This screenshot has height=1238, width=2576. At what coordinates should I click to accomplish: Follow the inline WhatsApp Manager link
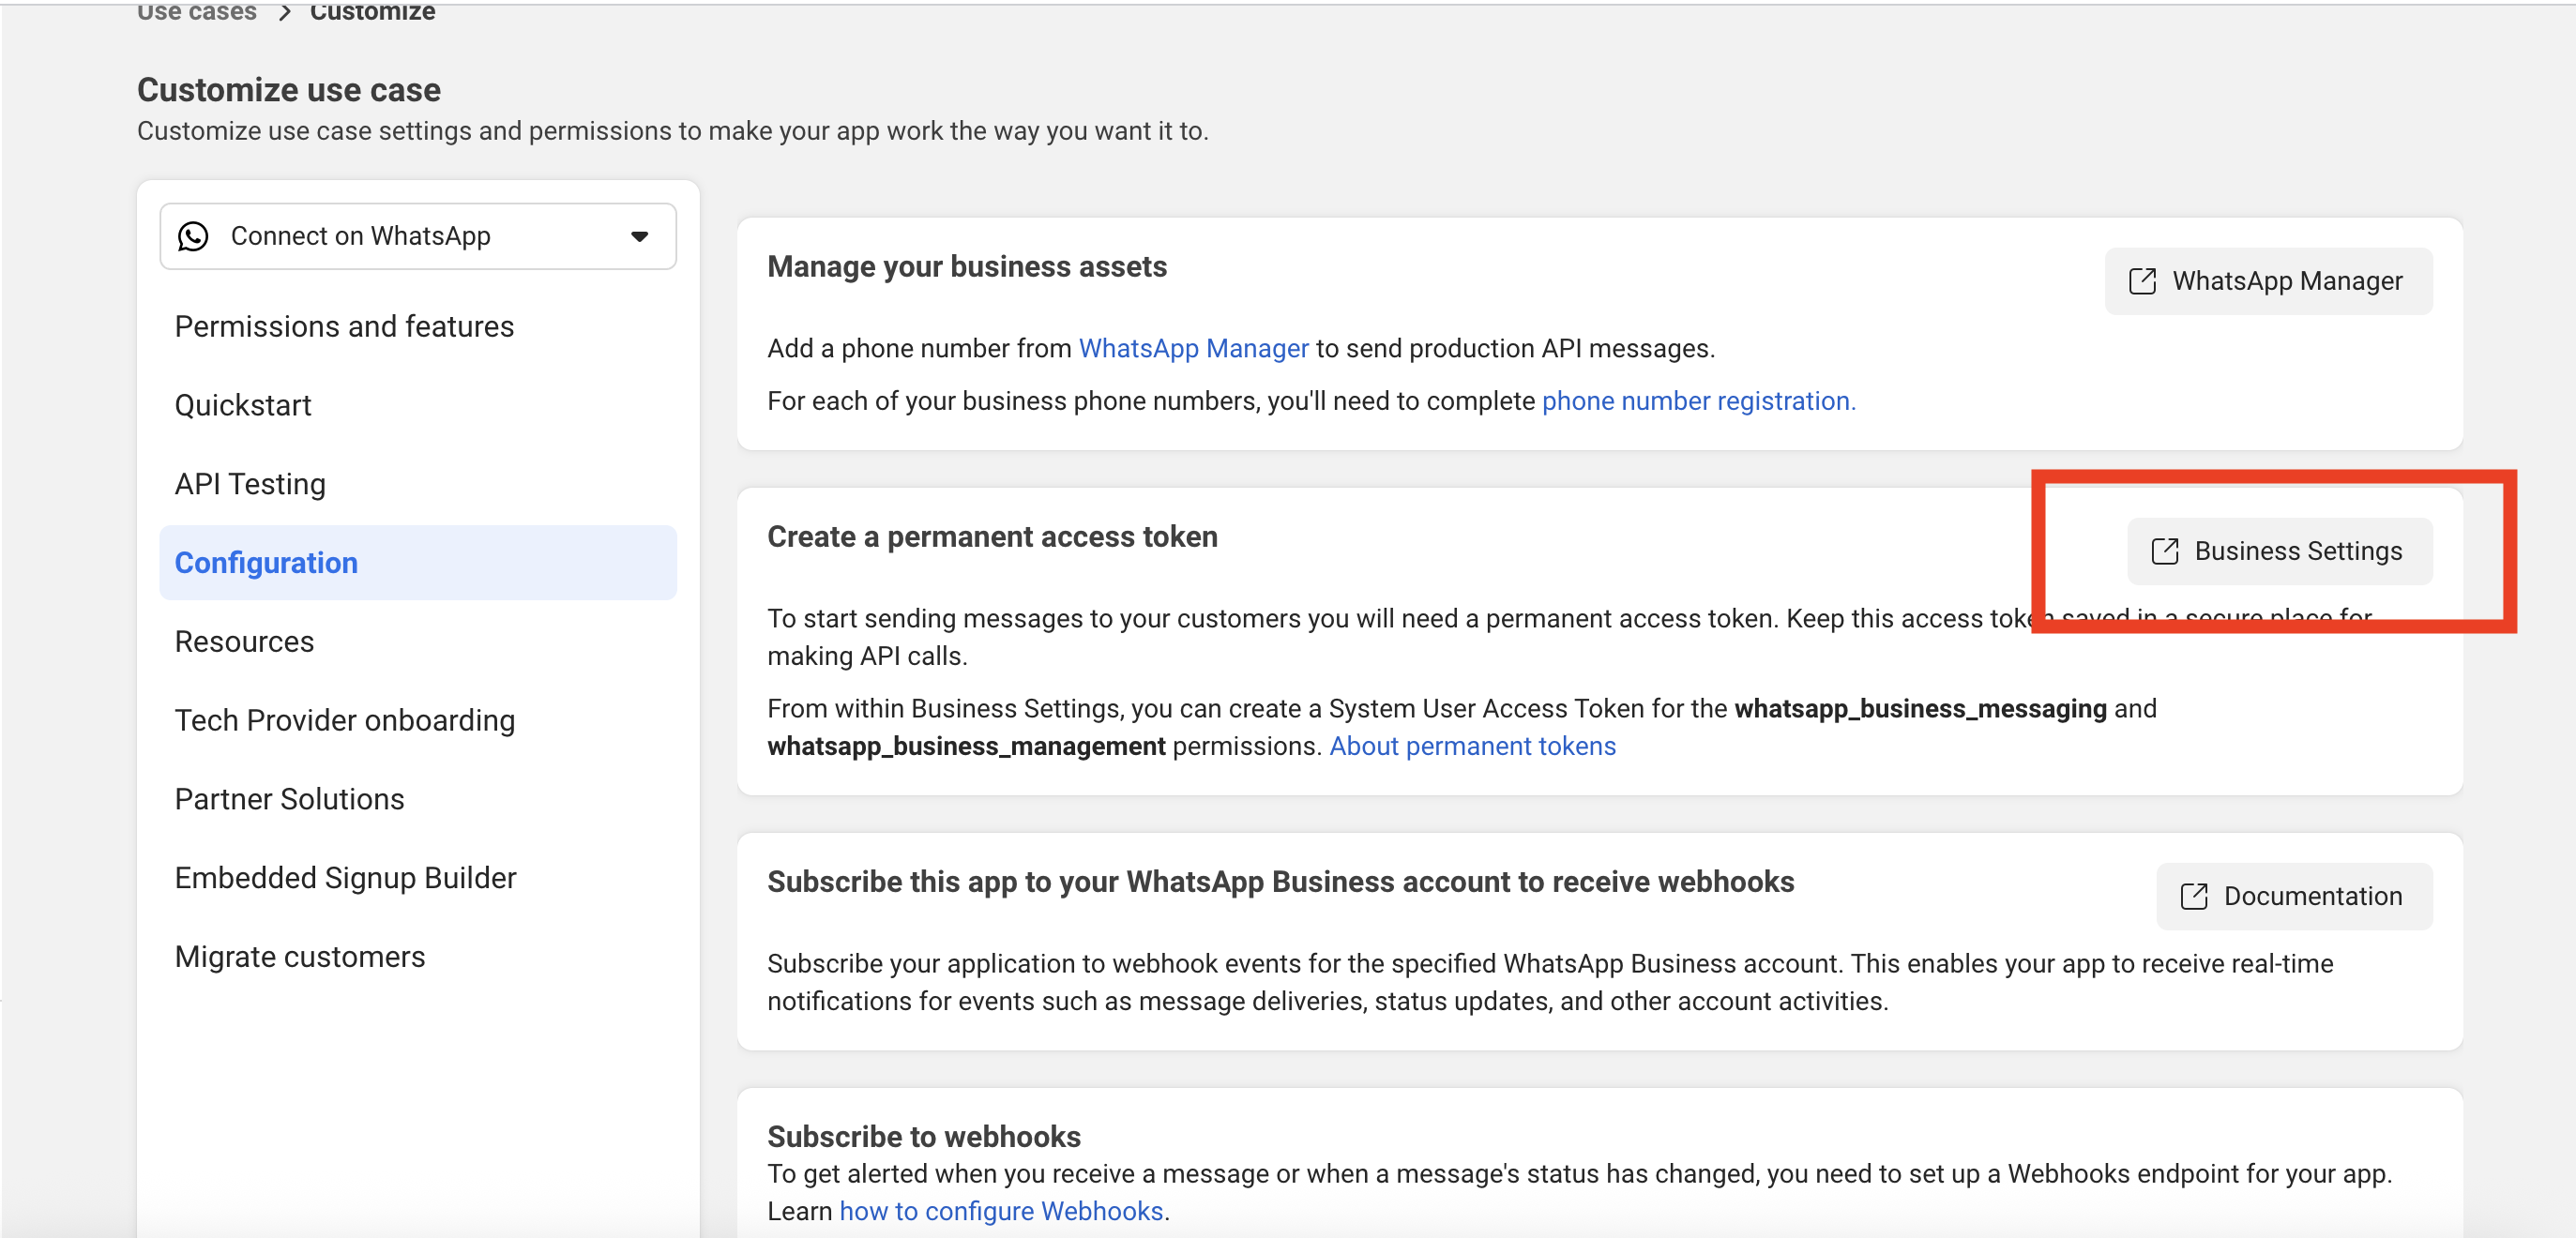(1193, 349)
